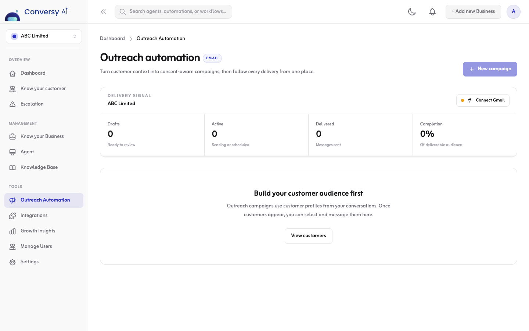Click the 'Of deliverable audience' text
The image size is (529, 331).
tap(441, 145)
